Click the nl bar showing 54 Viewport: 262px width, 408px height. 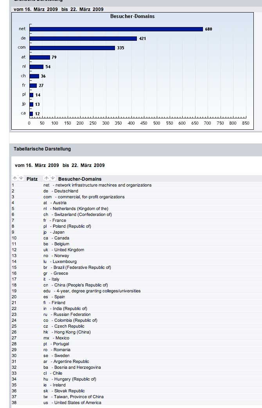click(x=36, y=67)
